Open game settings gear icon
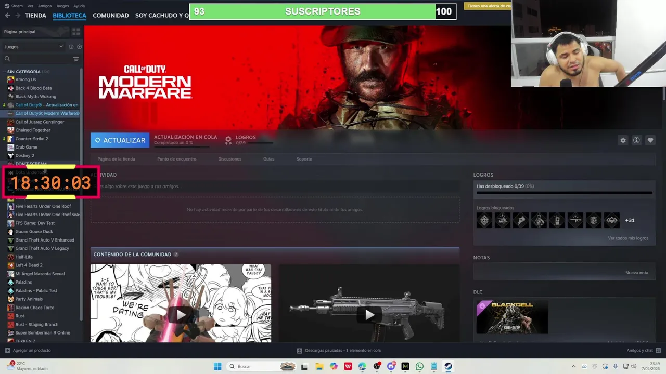Viewport: 666px width, 374px height. pos(623,140)
